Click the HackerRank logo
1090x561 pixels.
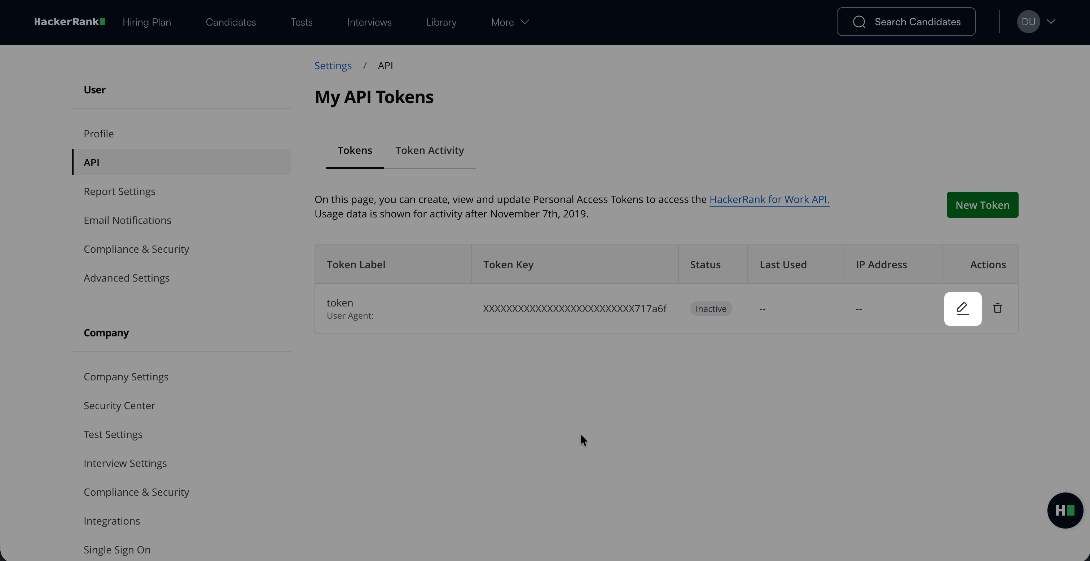coord(70,22)
